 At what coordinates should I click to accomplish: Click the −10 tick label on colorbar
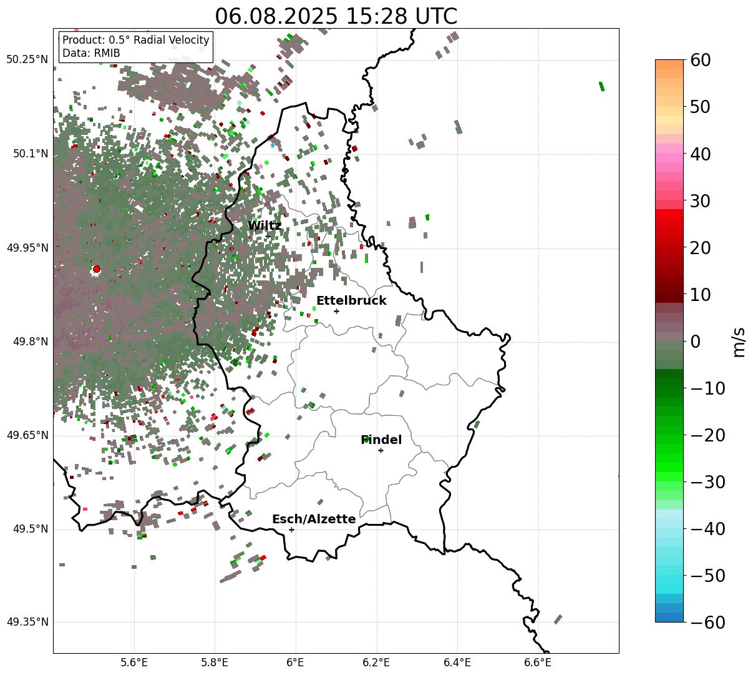coord(707,388)
